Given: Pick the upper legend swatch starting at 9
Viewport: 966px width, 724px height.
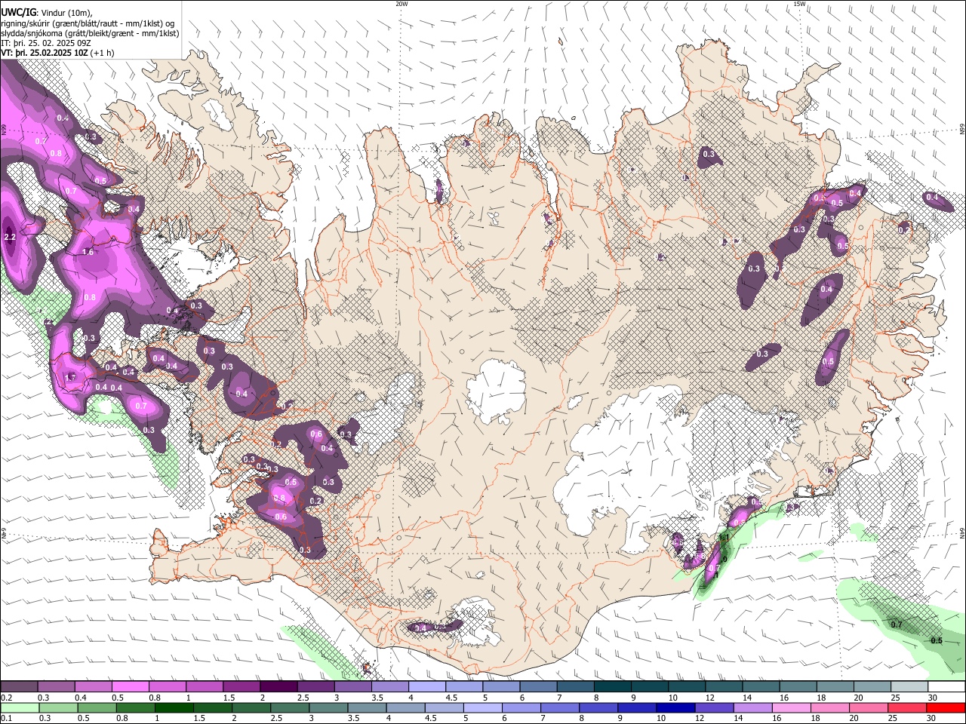Looking at the screenshot, I should coord(651,686).
